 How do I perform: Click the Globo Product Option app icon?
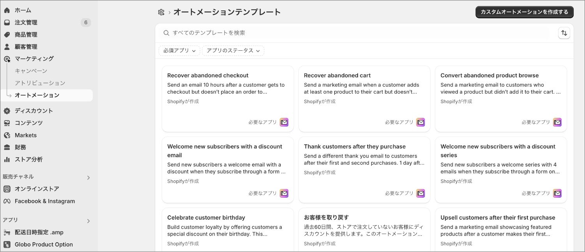(x=7, y=245)
